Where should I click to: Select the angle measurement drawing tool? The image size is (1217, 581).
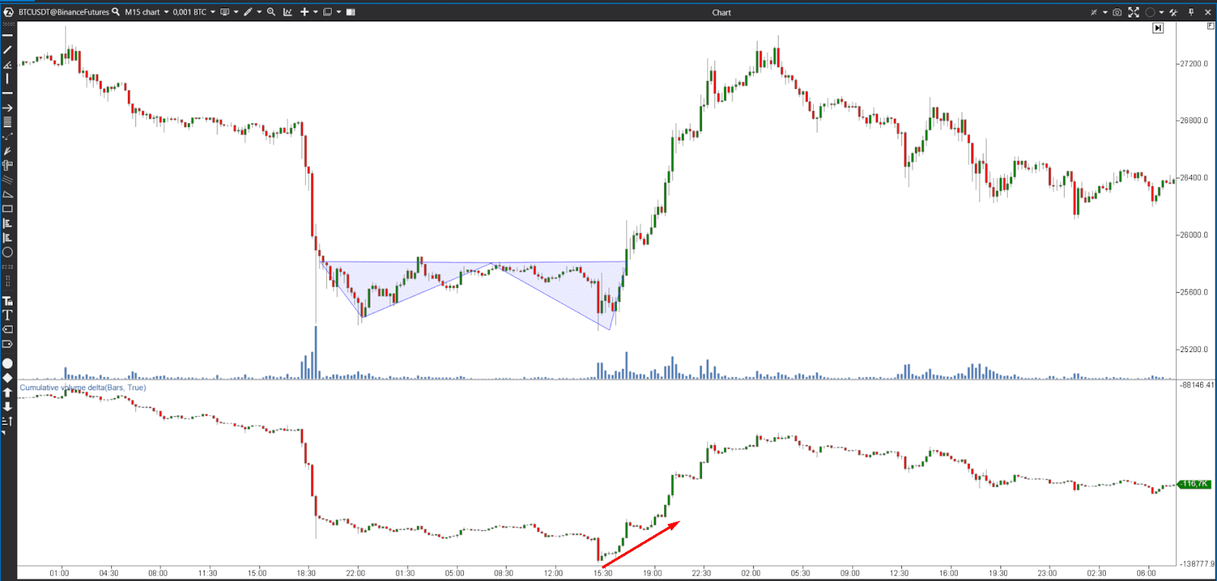[8, 65]
